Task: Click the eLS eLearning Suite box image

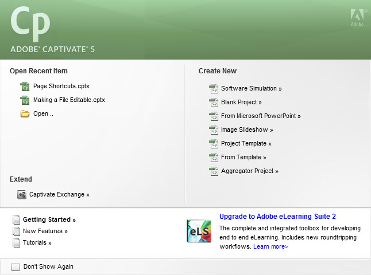Action: (199, 231)
